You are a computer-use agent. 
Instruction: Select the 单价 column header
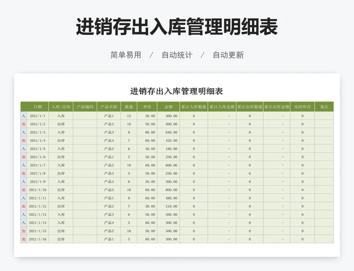point(147,107)
